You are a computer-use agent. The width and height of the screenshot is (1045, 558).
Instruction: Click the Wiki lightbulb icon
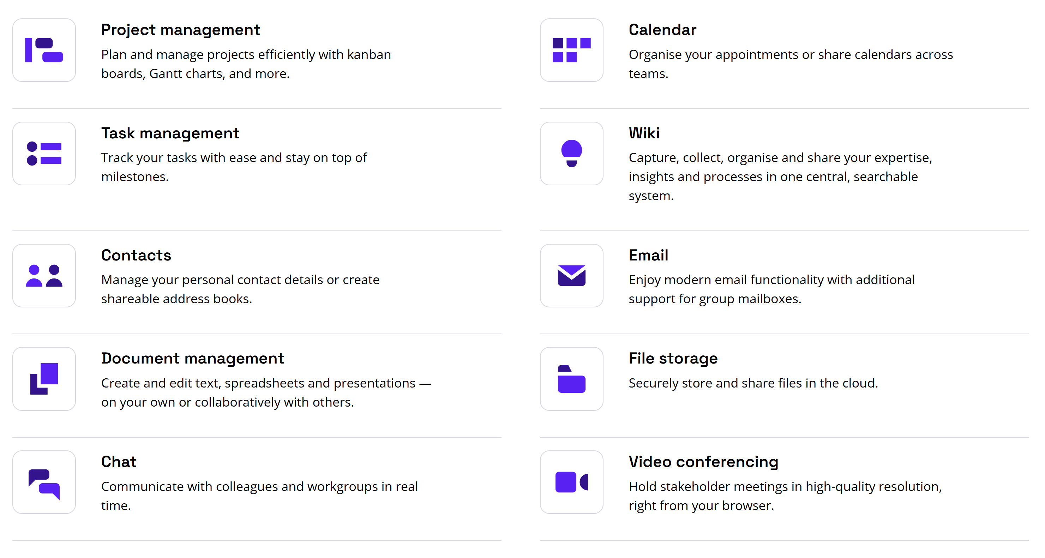571,154
